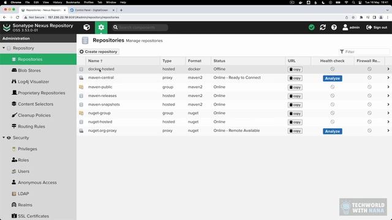Click Sign out
The width and height of the screenshot is (392, 220).
tap(377, 27)
